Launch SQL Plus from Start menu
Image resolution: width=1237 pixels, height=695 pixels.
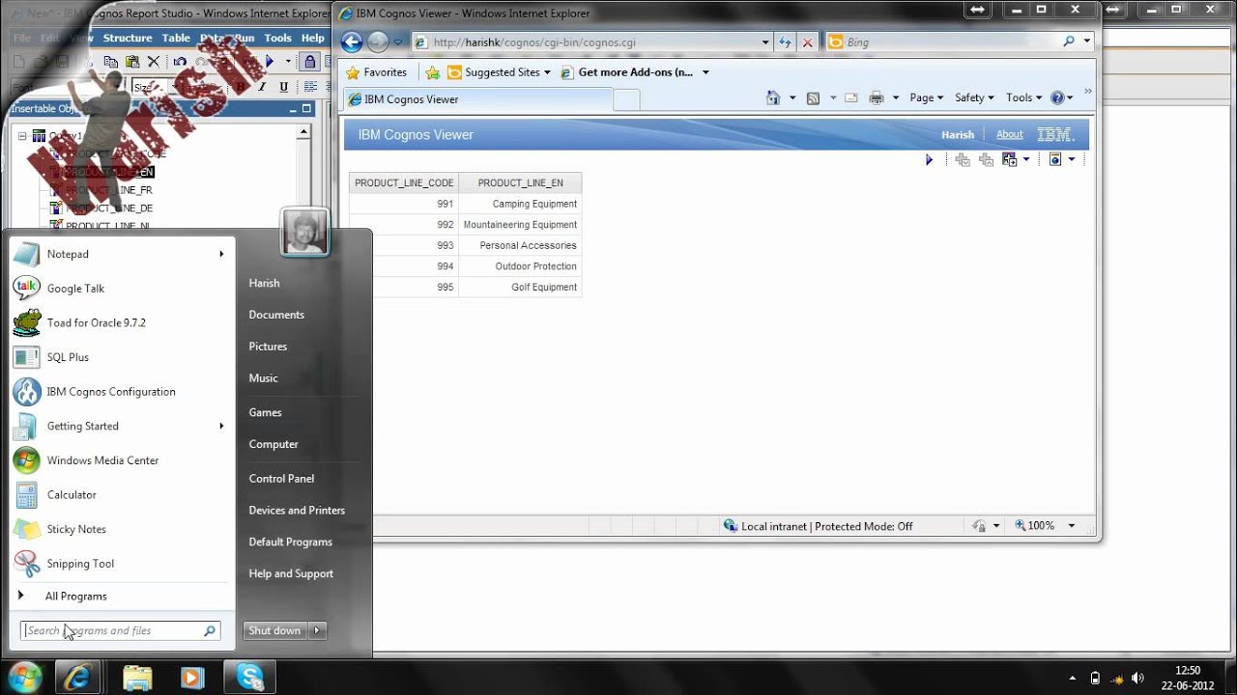pyautogui.click(x=68, y=357)
